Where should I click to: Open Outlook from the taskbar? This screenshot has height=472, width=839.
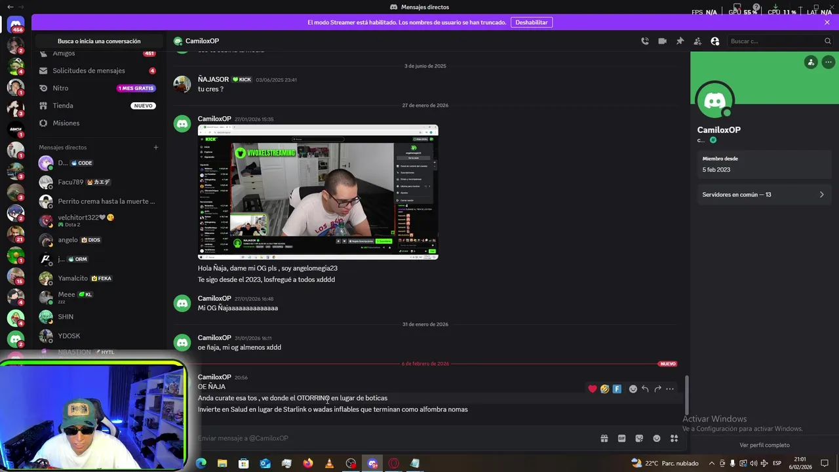coord(265,463)
